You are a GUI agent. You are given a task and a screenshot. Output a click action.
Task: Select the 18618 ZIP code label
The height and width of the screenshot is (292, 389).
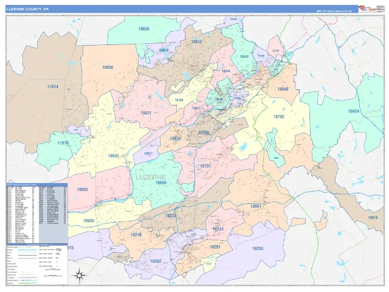pos(164,50)
